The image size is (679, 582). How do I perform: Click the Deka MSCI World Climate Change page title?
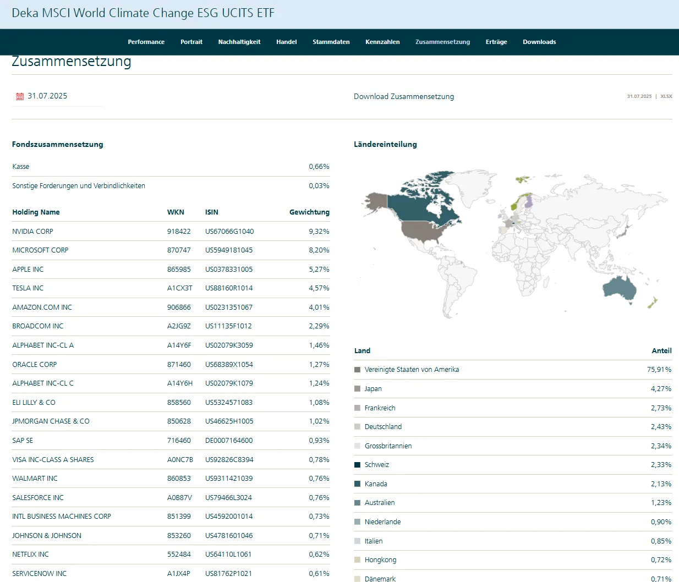click(143, 13)
